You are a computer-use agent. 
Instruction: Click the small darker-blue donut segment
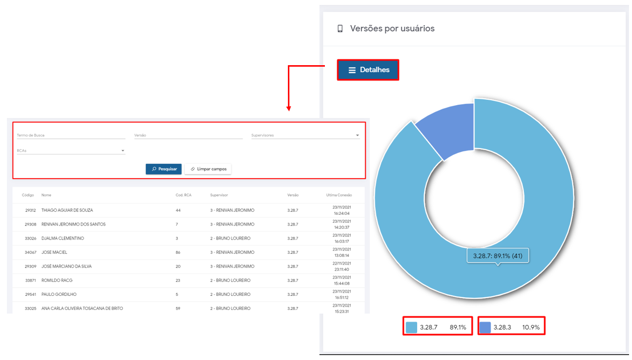pyautogui.click(x=445, y=127)
